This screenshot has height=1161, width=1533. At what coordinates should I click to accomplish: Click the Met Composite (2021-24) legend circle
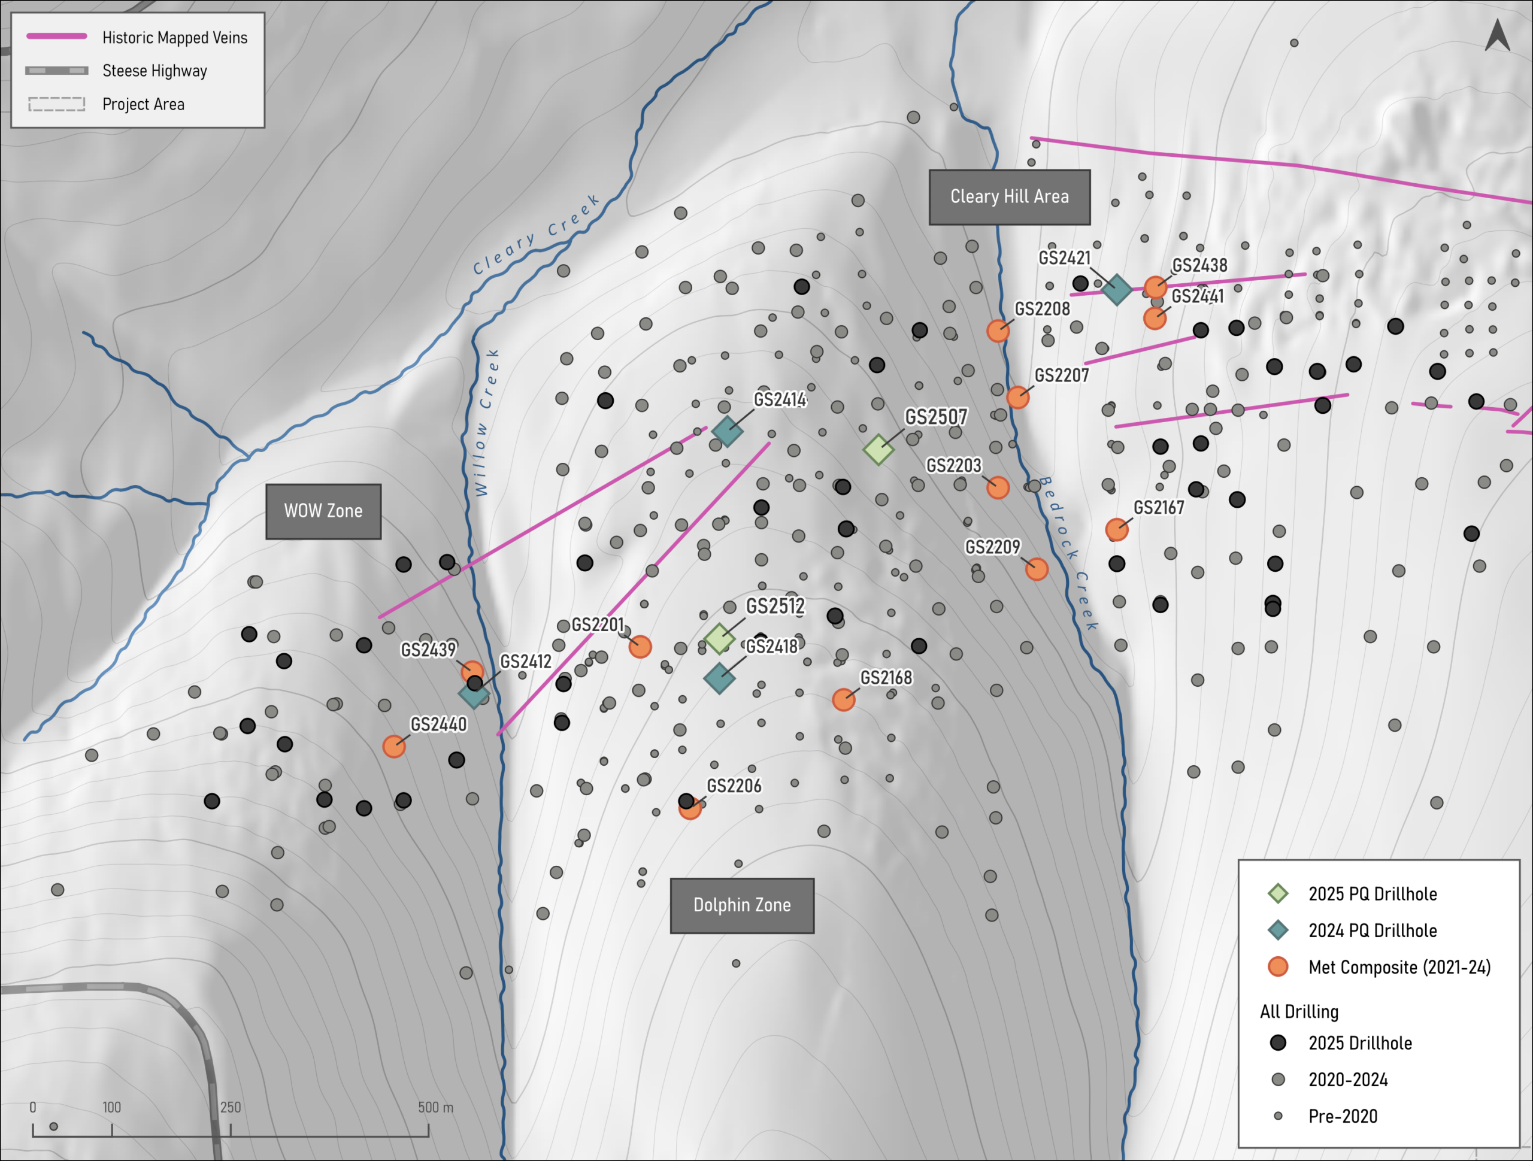coord(1277,966)
